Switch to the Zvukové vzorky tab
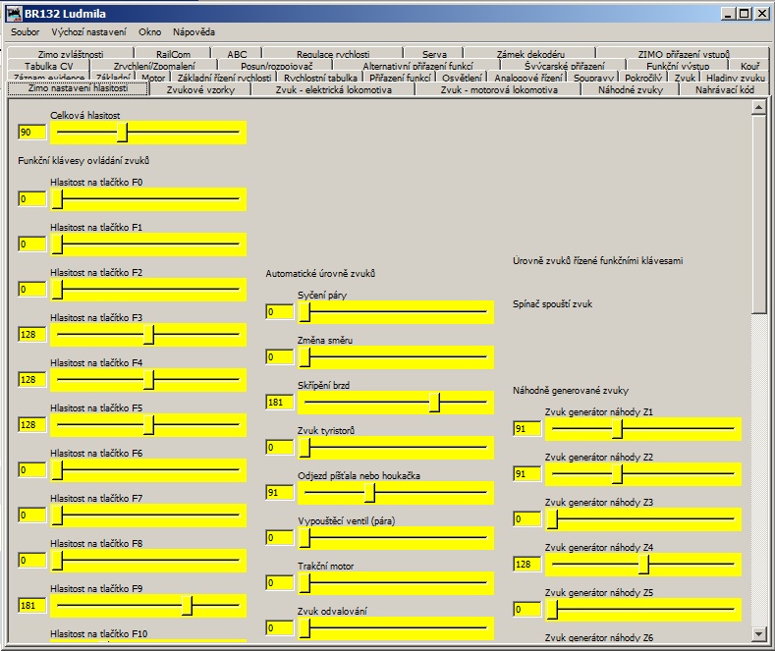The image size is (775, 651). [x=200, y=89]
